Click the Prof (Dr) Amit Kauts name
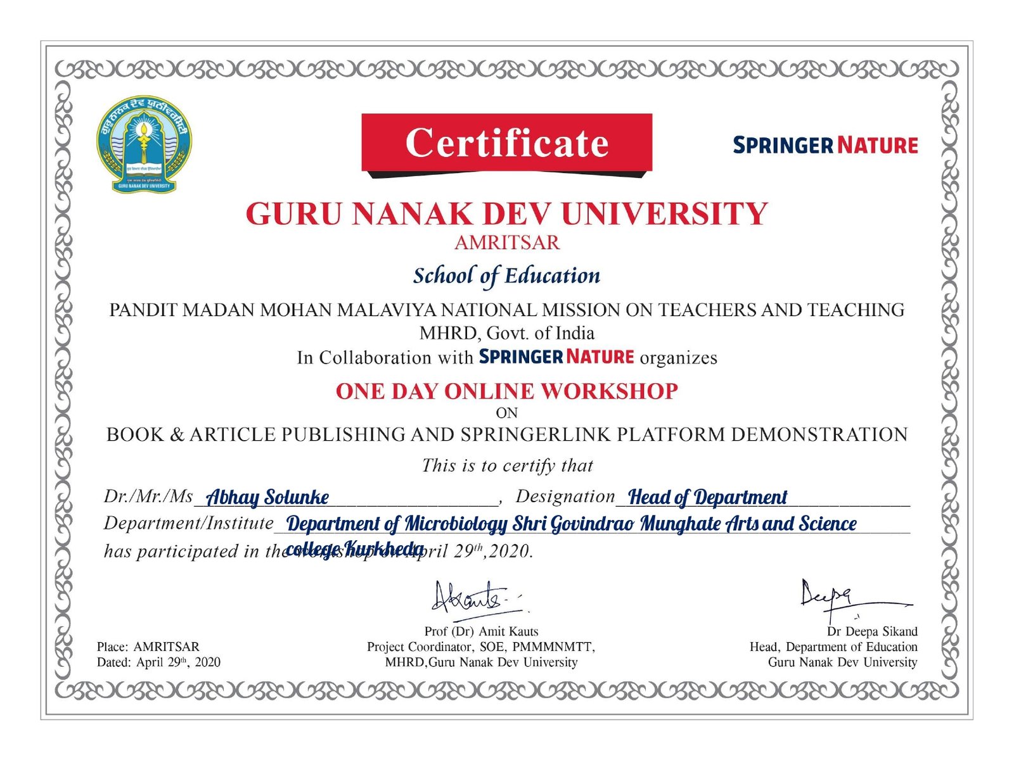This screenshot has height=760, width=1014. [481, 631]
